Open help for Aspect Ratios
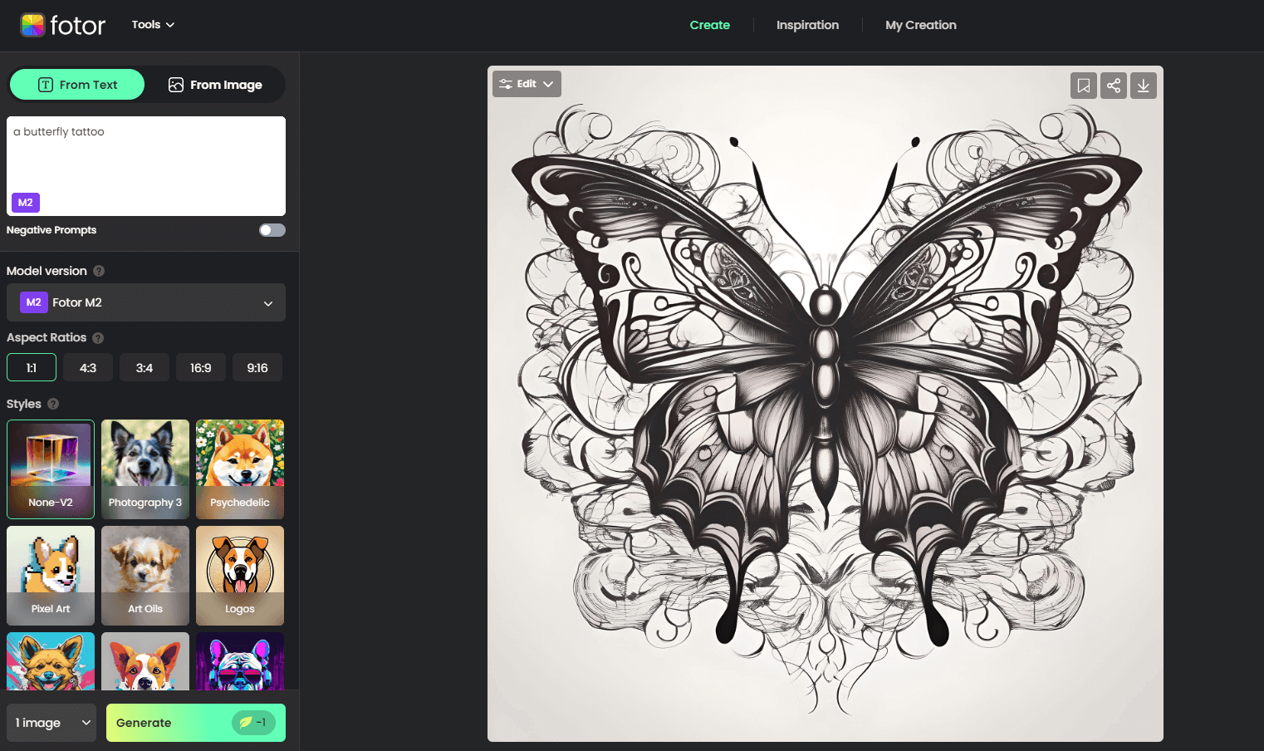 tap(98, 338)
